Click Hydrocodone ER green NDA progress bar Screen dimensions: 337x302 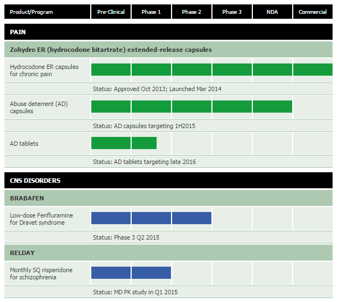[x=272, y=70]
